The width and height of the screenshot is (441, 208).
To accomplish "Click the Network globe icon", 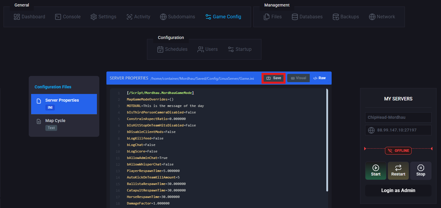I will 372,17.
